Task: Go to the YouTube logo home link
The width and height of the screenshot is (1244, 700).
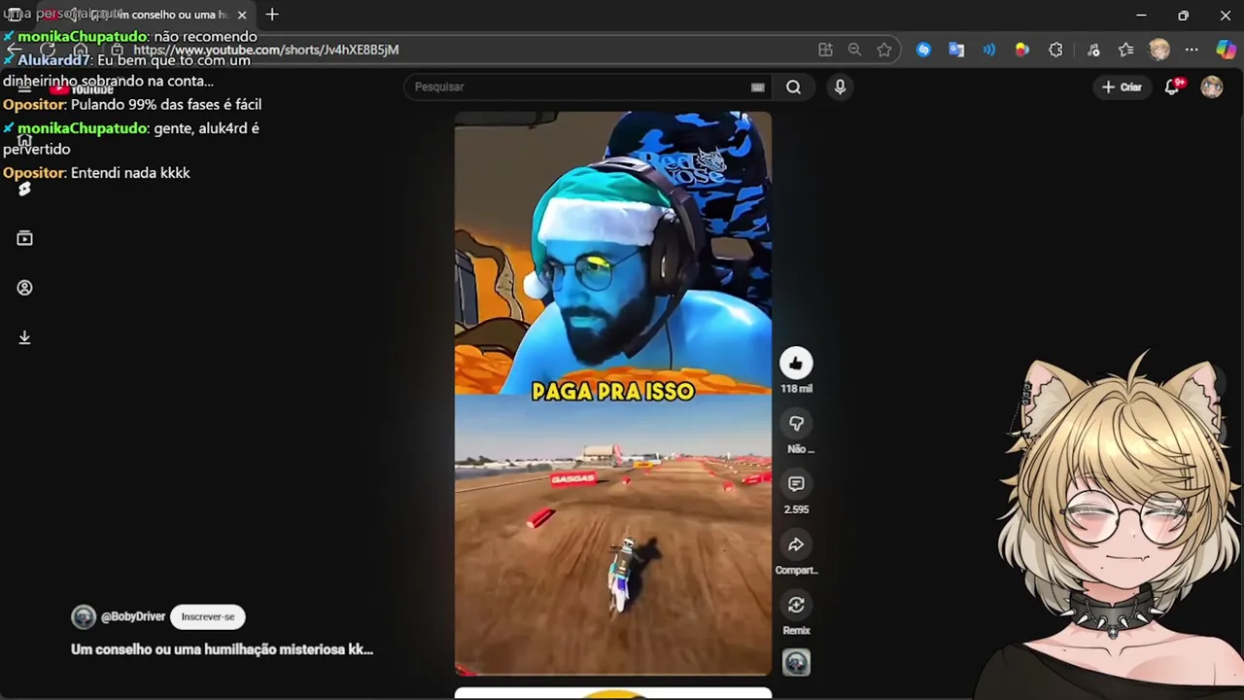Action: (x=84, y=88)
